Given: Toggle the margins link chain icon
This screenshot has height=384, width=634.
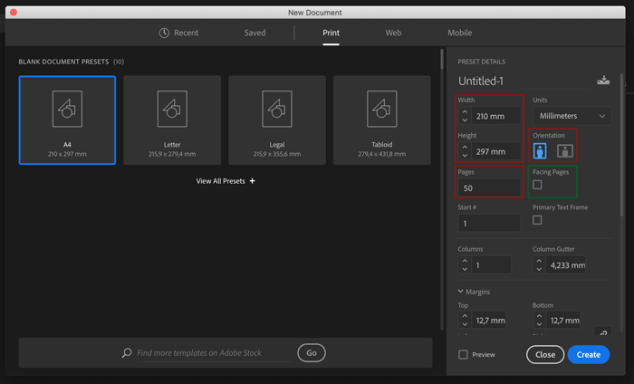Looking at the screenshot, I should pyautogui.click(x=603, y=332).
